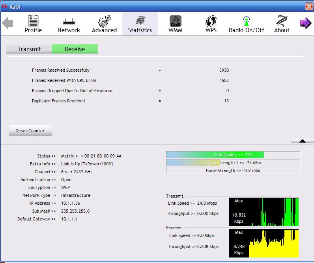Click the Receive throughput yellow graph
The image size is (314, 263).
pos(264,243)
